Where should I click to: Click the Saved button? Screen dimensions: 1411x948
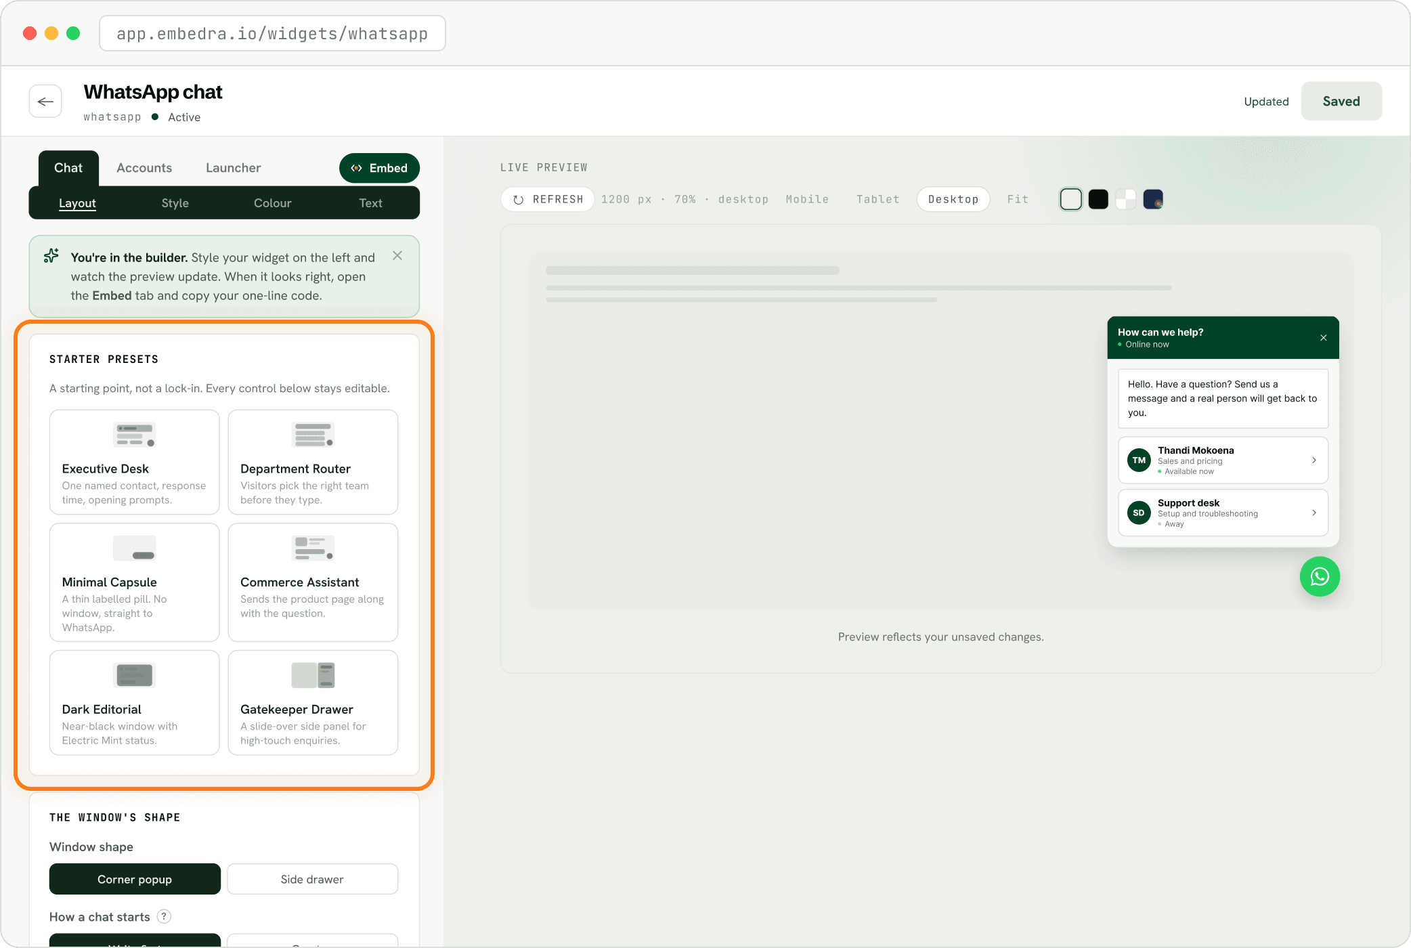(x=1341, y=102)
